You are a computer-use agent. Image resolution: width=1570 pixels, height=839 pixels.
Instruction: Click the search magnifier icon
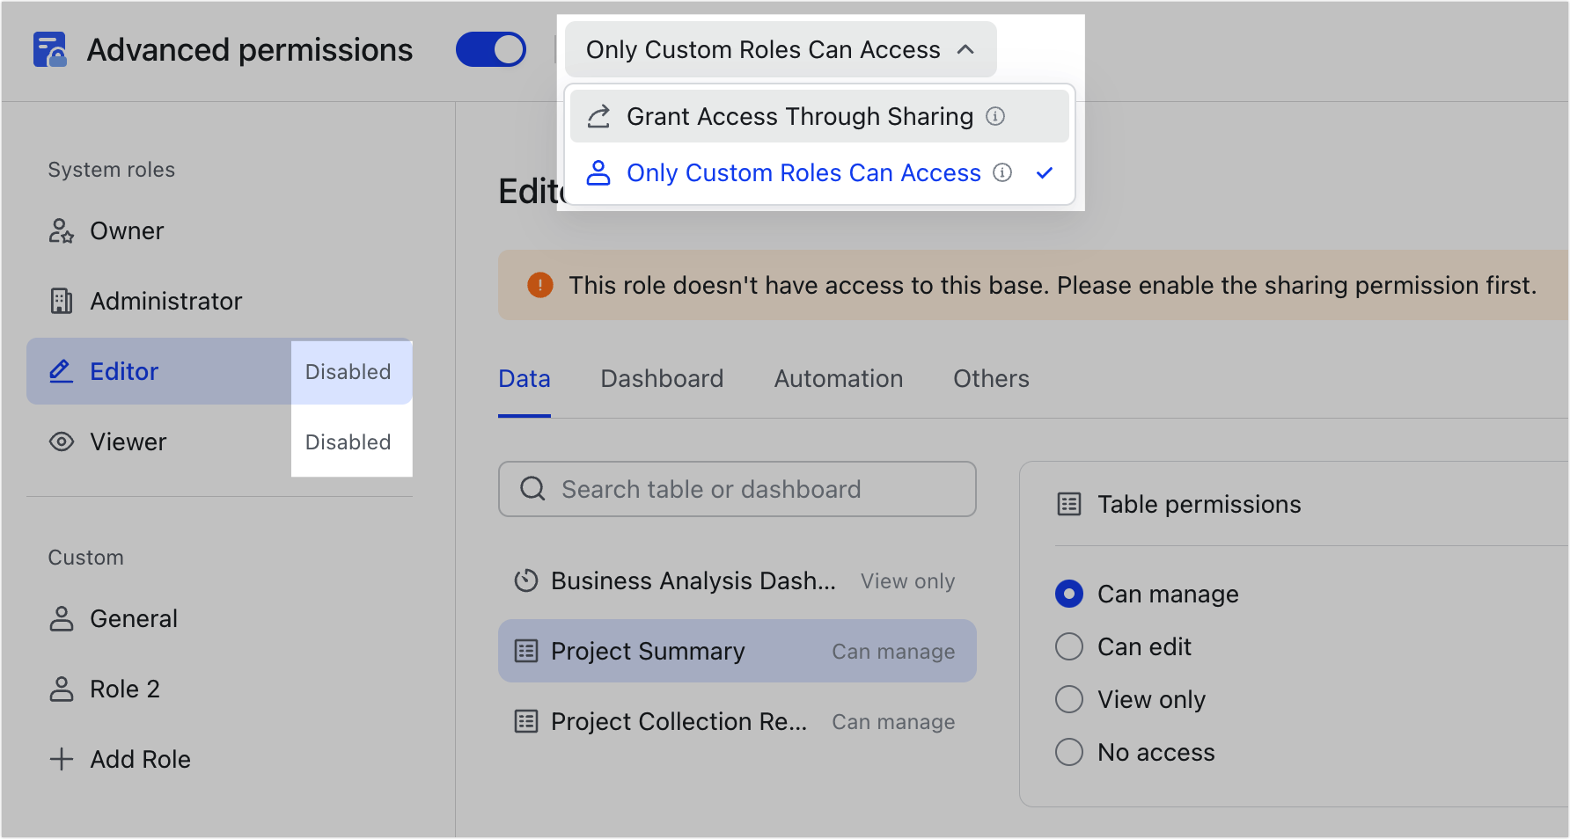pyautogui.click(x=532, y=488)
